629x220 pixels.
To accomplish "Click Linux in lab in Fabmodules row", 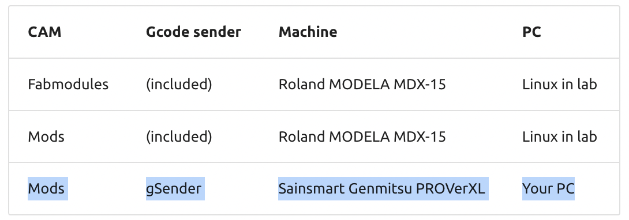I will click(560, 85).
